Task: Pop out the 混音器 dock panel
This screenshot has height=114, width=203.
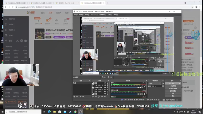Action: tap(146, 81)
